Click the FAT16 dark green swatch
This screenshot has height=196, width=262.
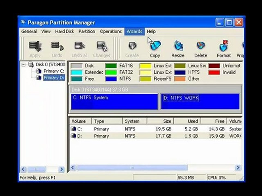coord(111,66)
